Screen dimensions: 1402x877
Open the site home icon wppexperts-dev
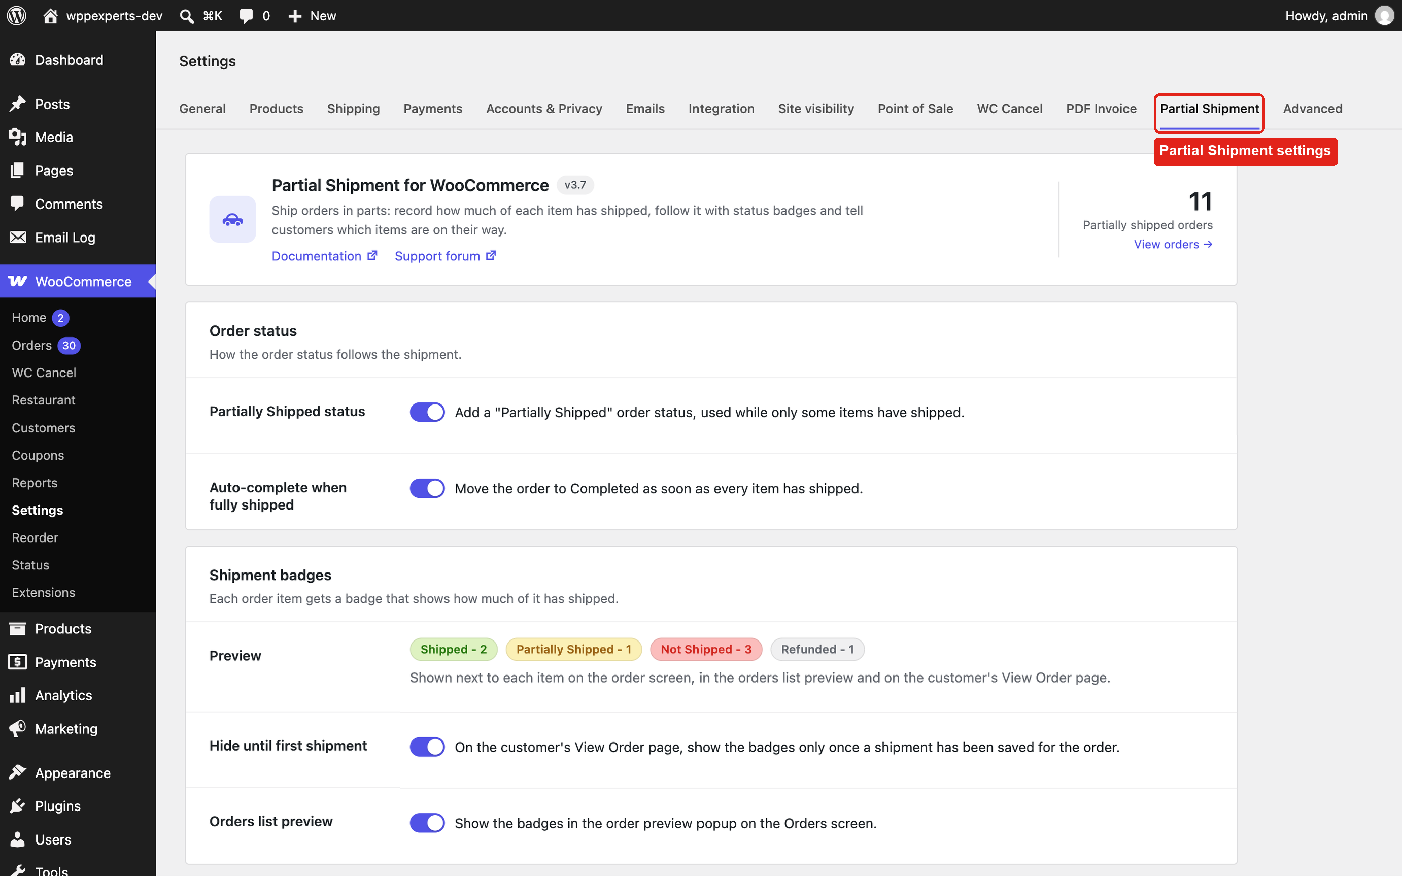click(50, 16)
